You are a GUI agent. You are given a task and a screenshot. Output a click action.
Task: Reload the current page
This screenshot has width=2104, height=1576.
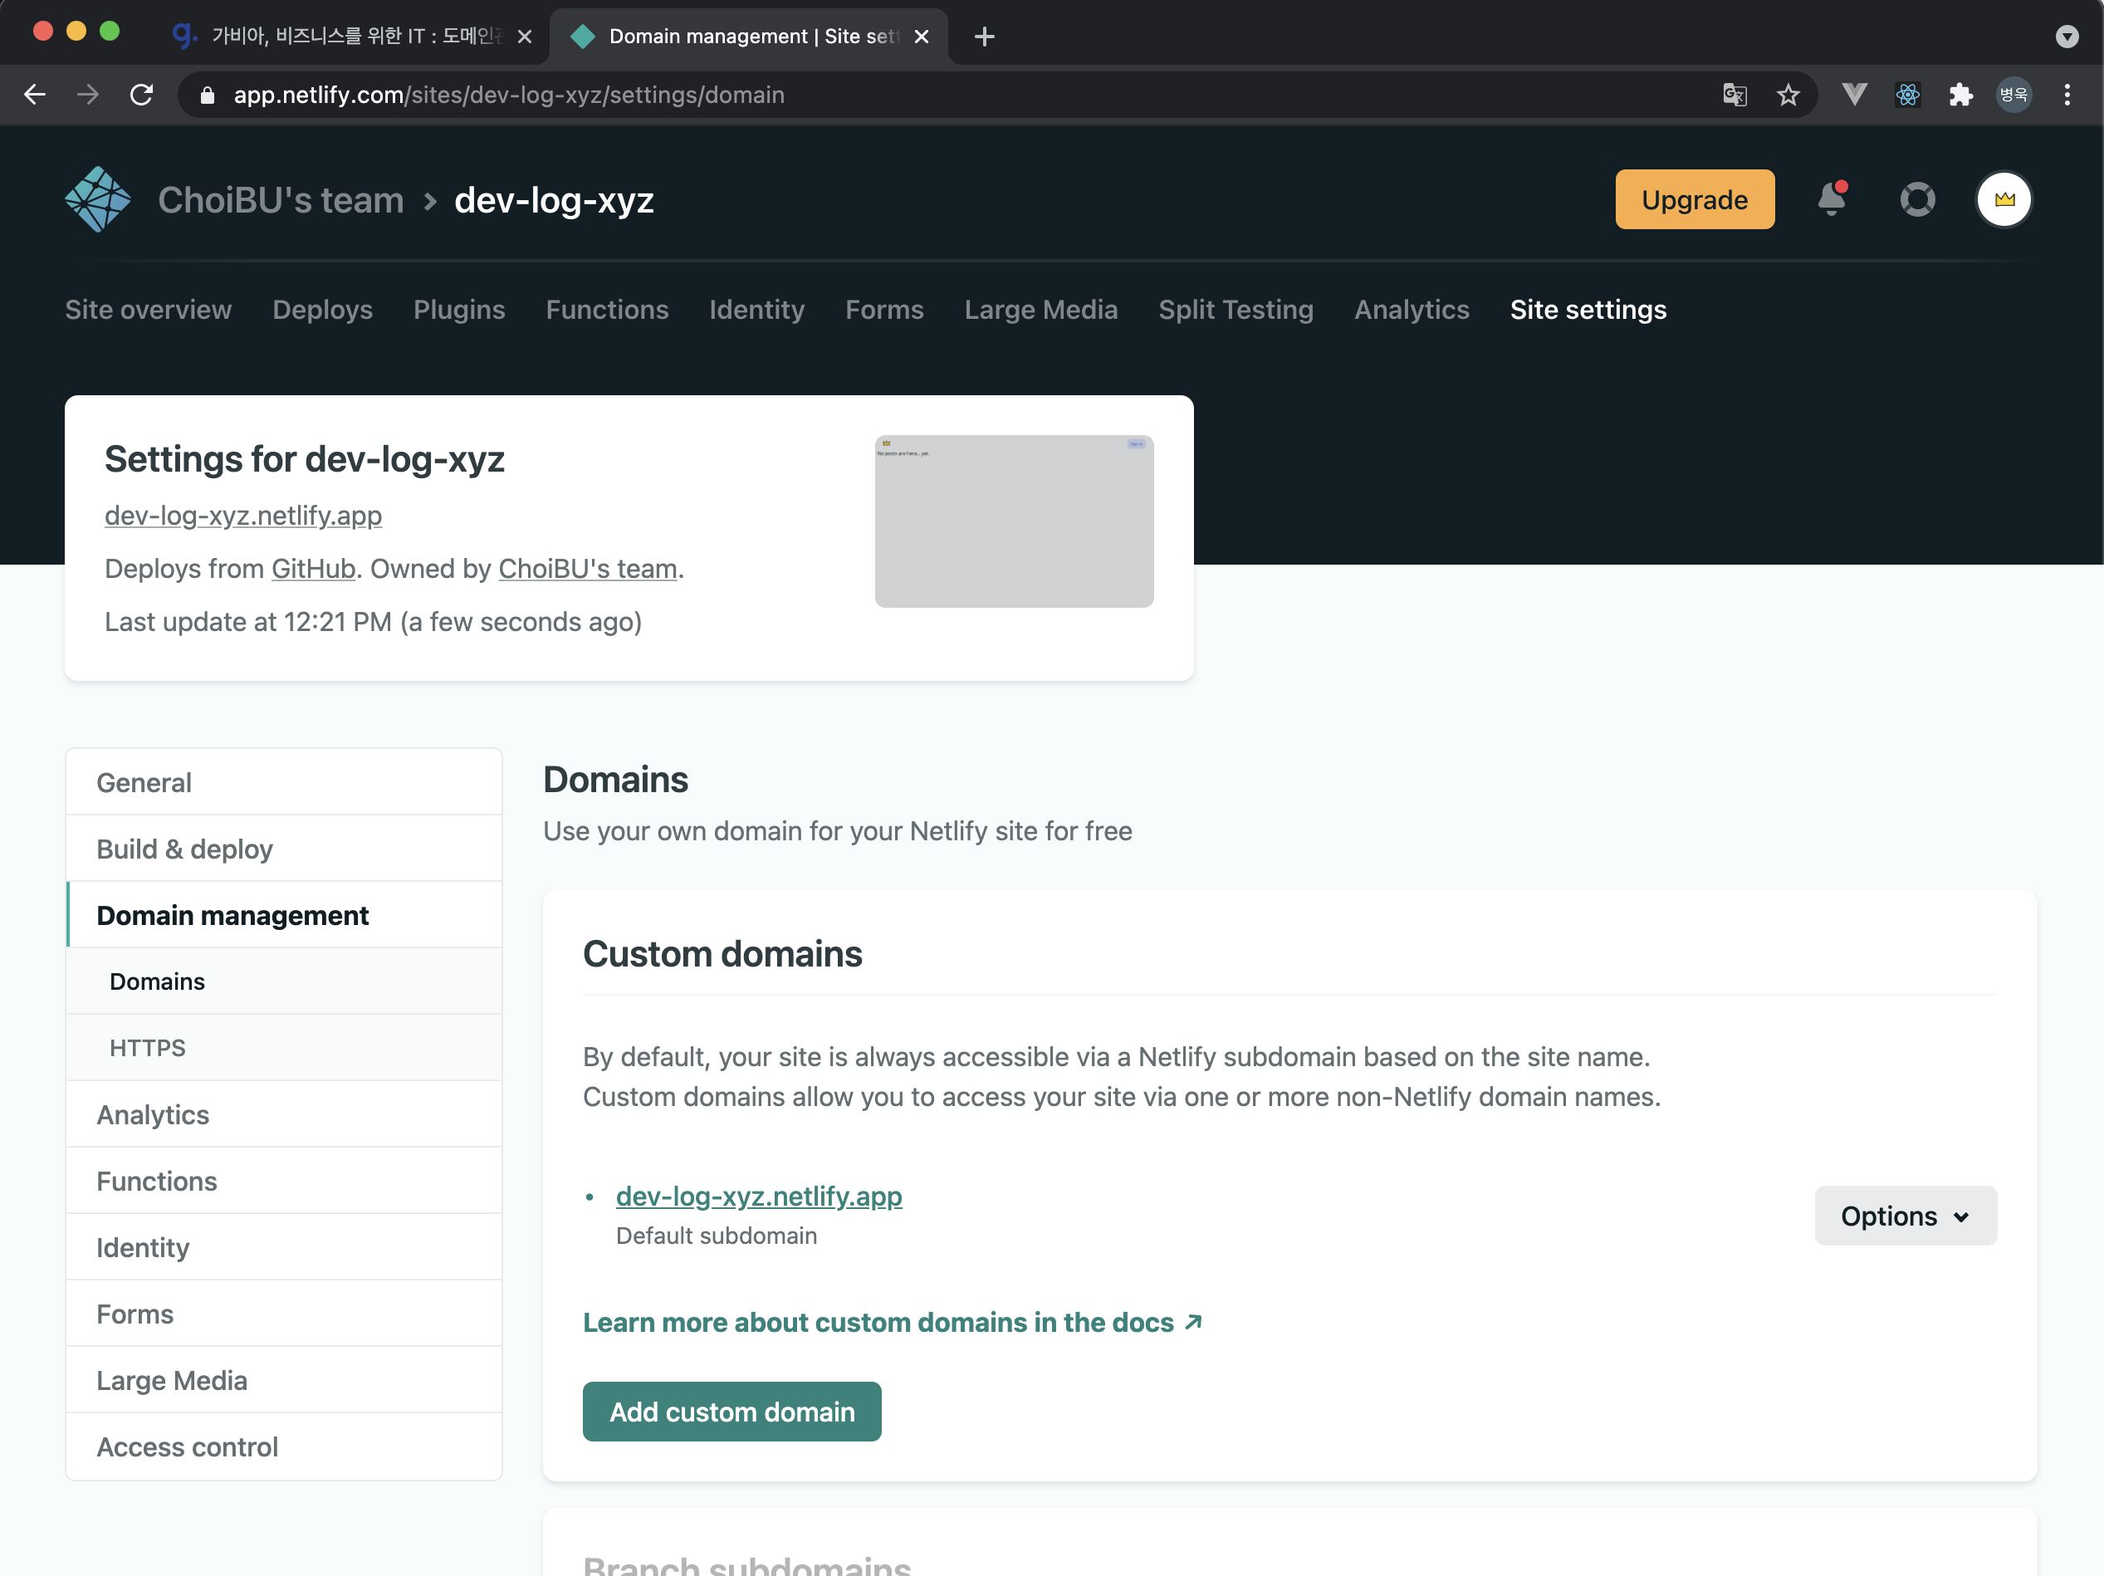coord(142,95)
